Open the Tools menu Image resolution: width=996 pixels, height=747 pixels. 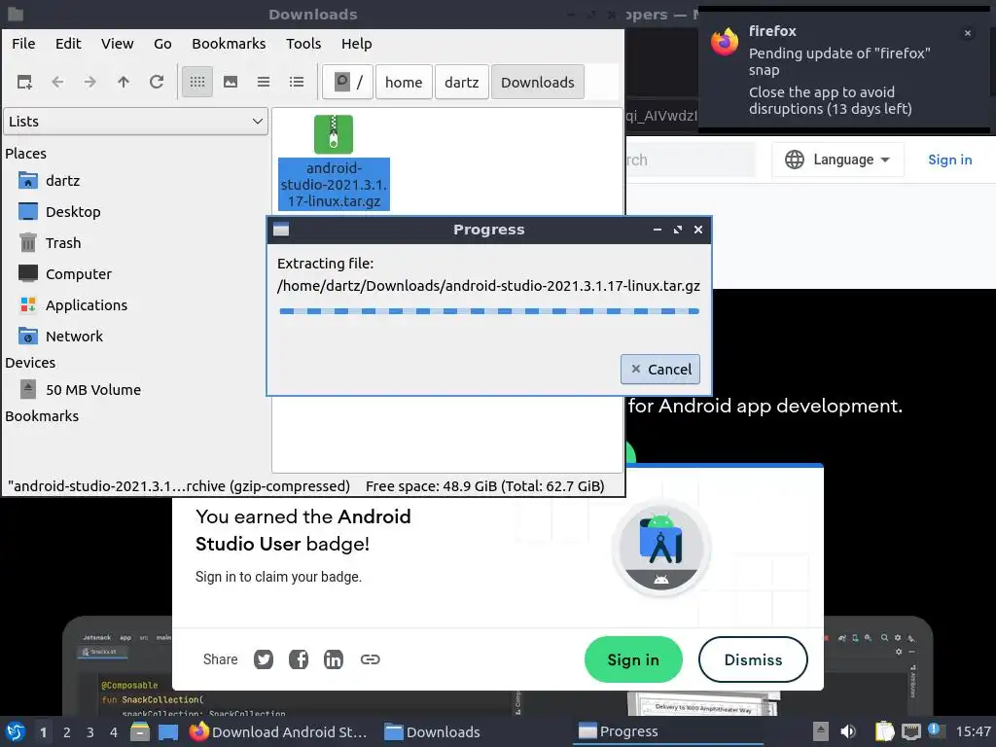tap(303, 44)
